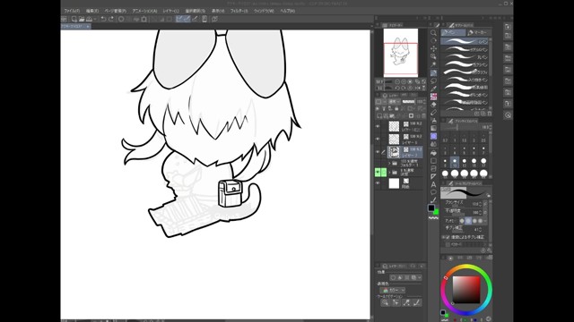Expand the Folder 1 layer group
This screenshot has width=574, height=322.
point(389,164)
